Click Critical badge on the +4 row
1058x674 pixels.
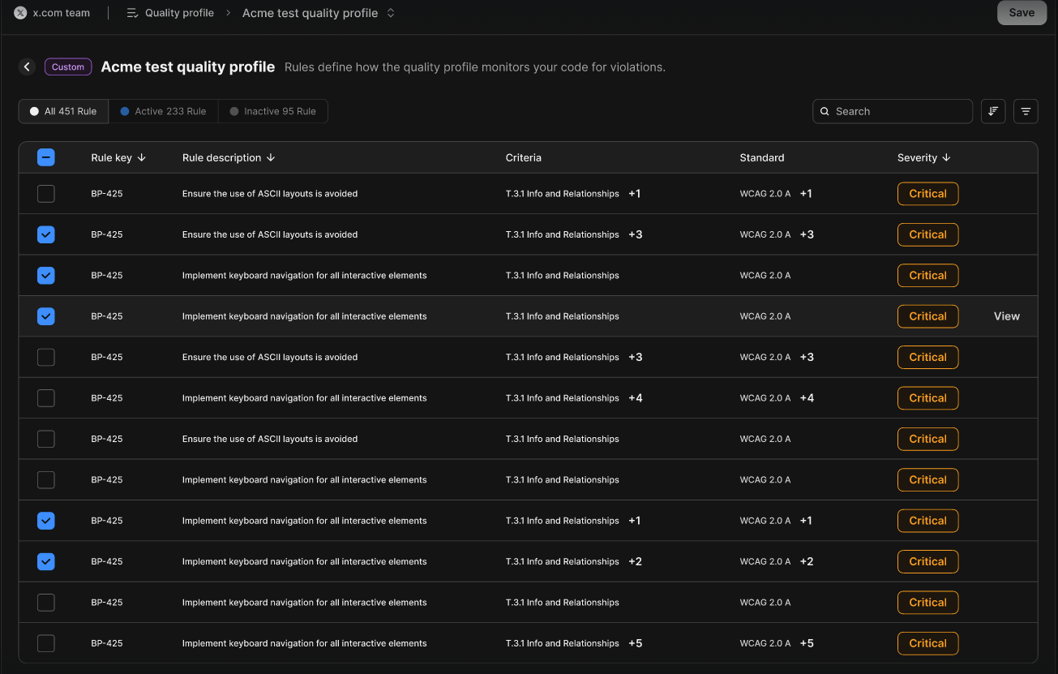[928, 398]
